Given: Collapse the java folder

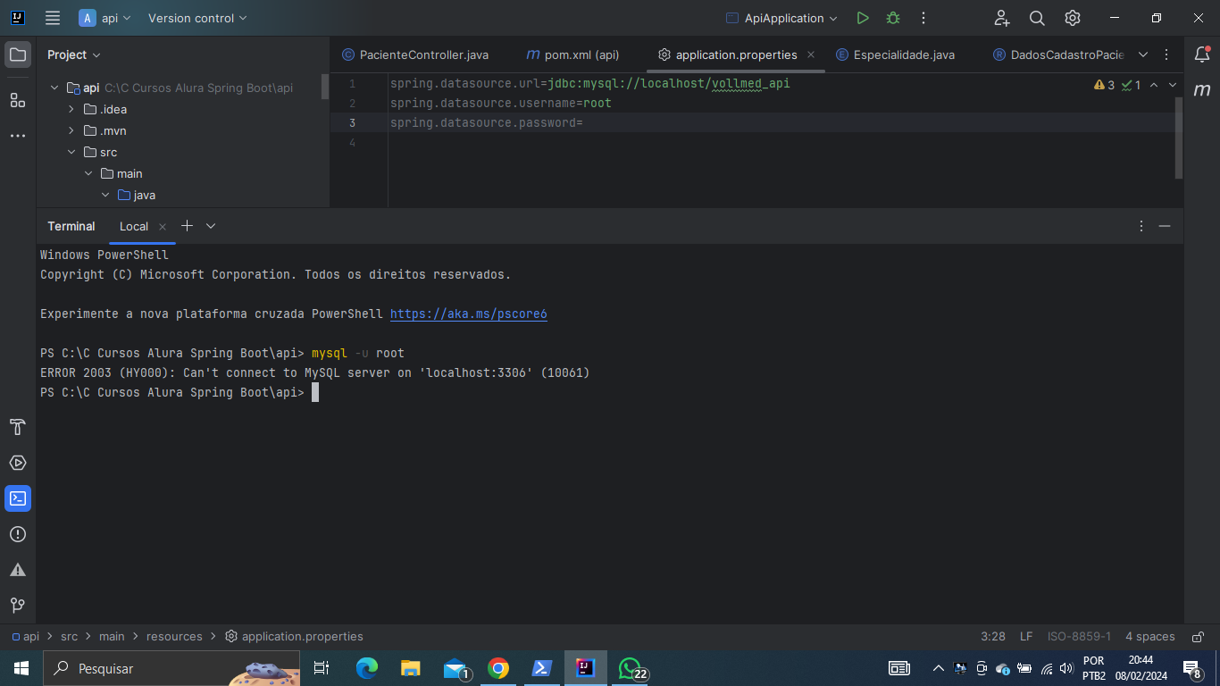Looking at the screenshot, I should (105, 195).
